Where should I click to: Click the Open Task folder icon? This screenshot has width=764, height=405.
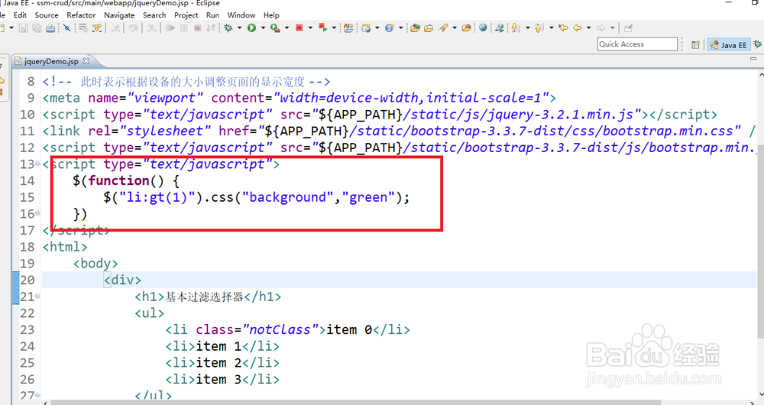[x=429, y=28]
